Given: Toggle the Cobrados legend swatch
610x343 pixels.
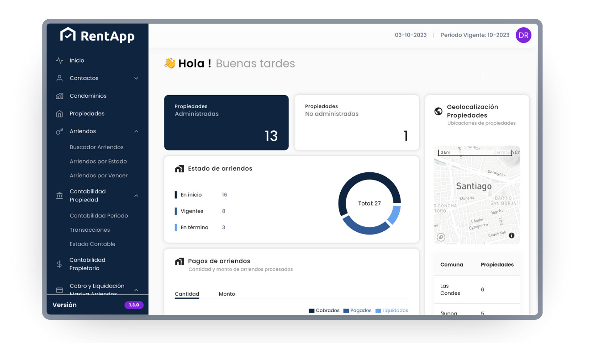Looking at the screenshot, I should (x=312, y=311).
